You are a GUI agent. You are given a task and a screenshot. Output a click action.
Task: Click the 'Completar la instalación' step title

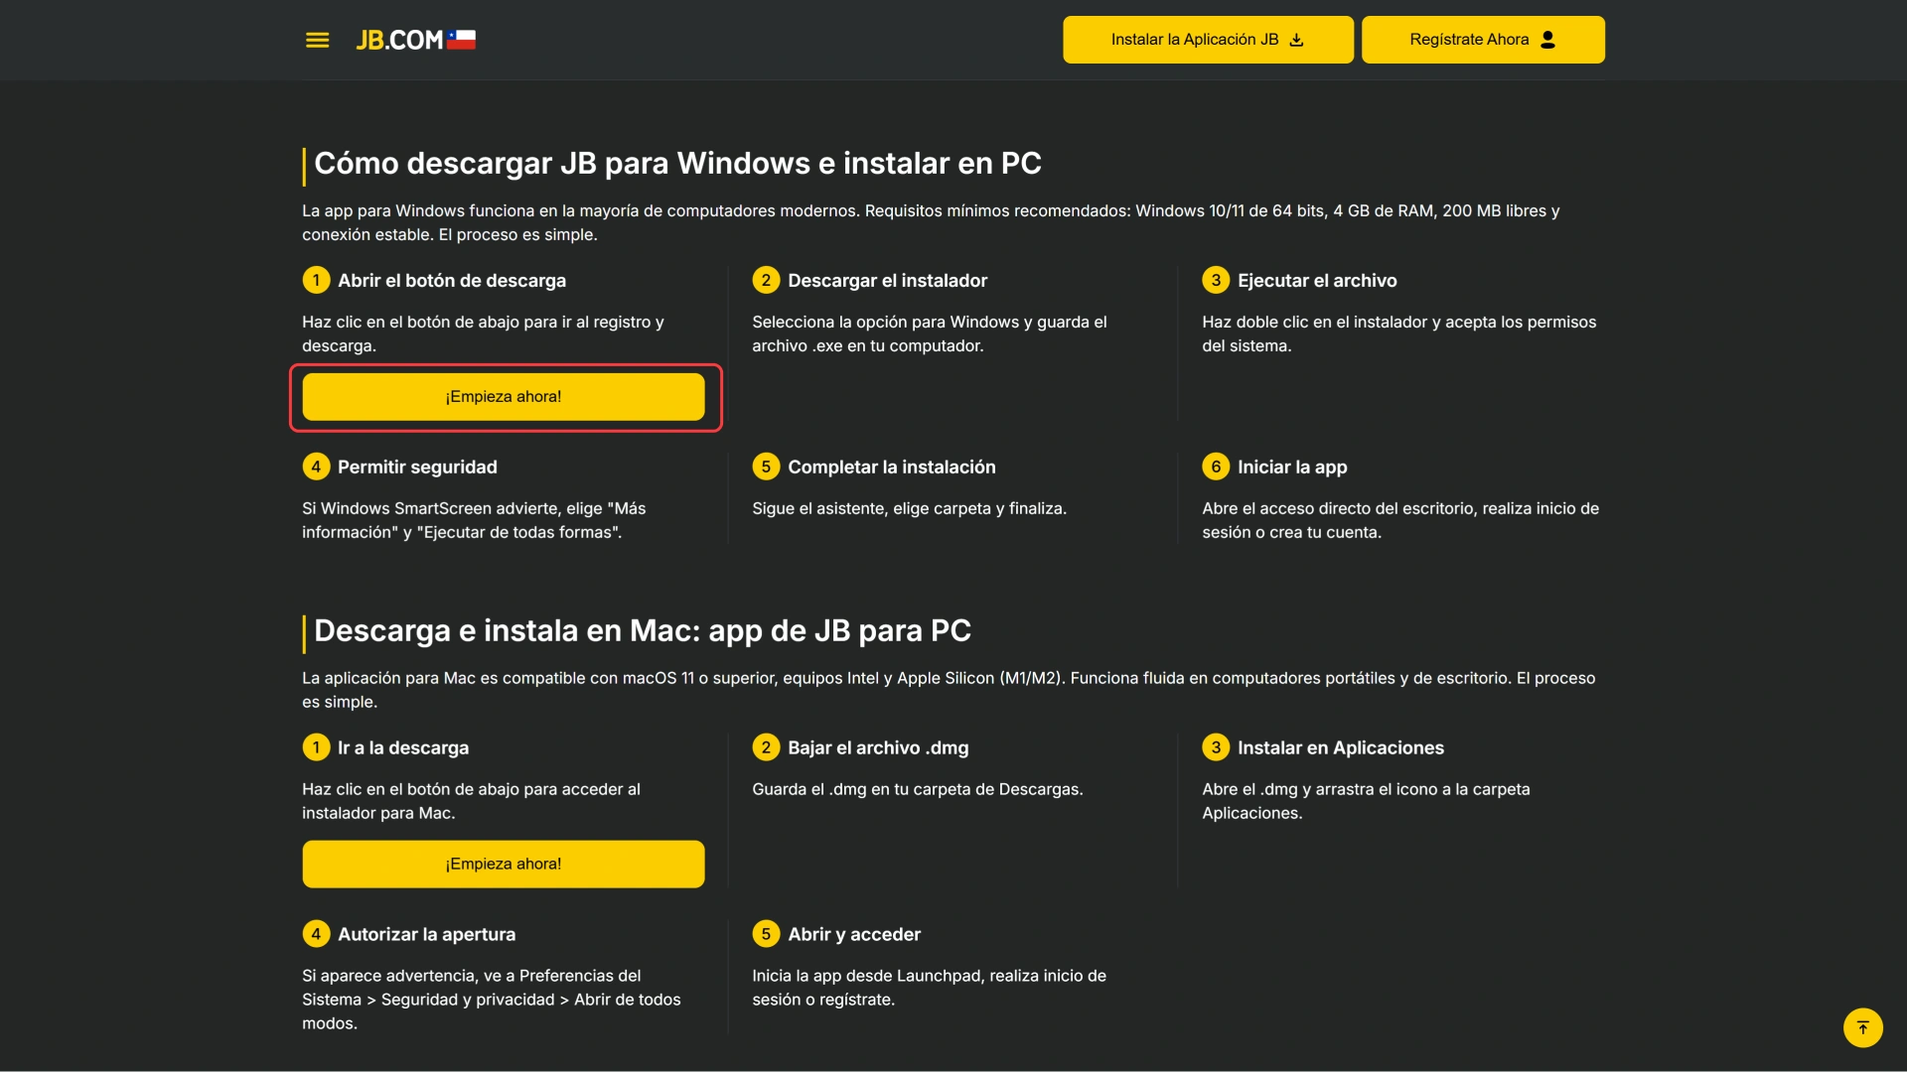click(891, 467)
